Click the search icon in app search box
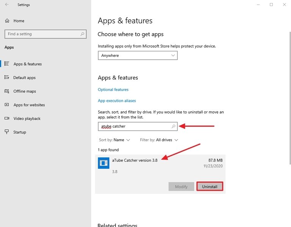 [173, 126]
